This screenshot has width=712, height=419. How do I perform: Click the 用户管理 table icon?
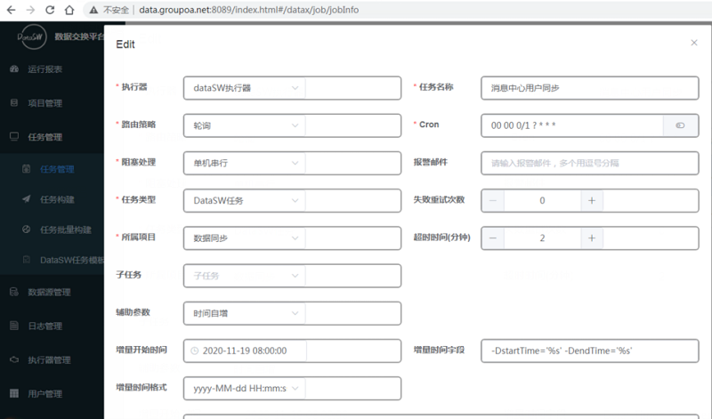(x=14, y=393)
